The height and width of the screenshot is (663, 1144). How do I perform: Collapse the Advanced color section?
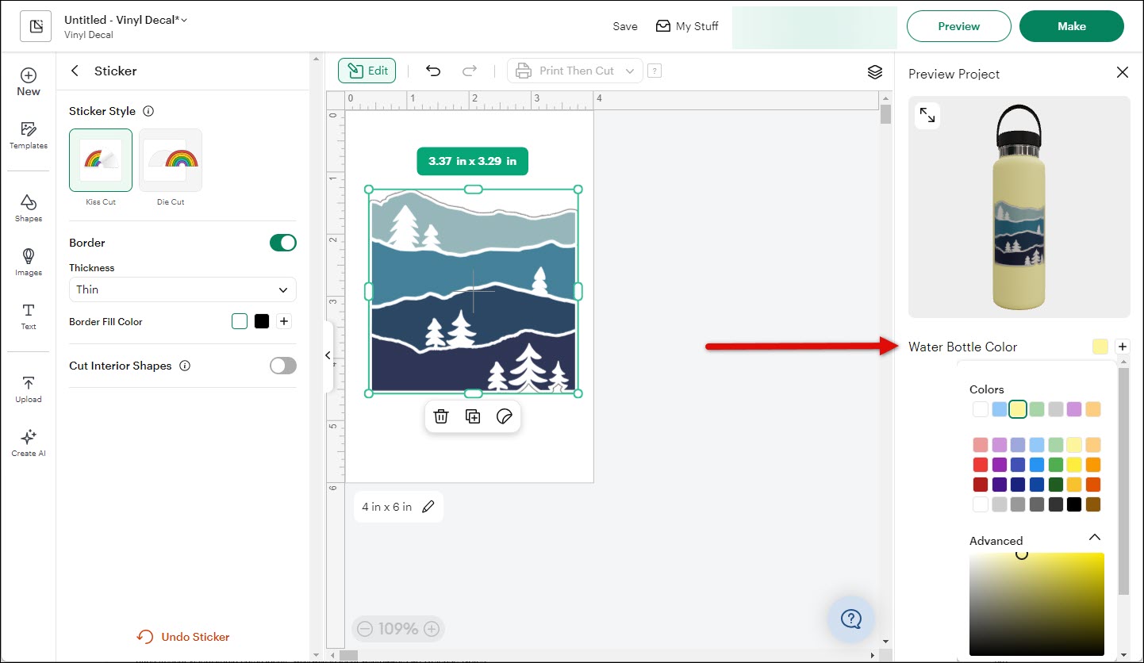(1094, 538)
